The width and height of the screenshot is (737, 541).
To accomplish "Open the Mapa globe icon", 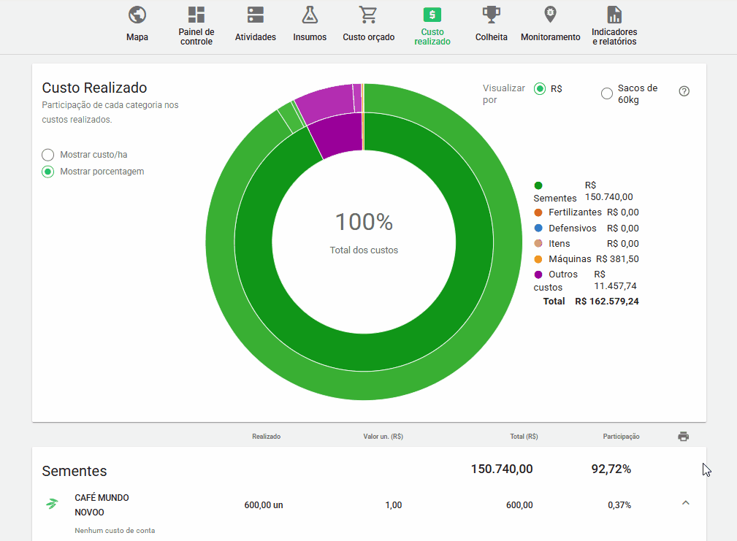I will click(137, 15).
